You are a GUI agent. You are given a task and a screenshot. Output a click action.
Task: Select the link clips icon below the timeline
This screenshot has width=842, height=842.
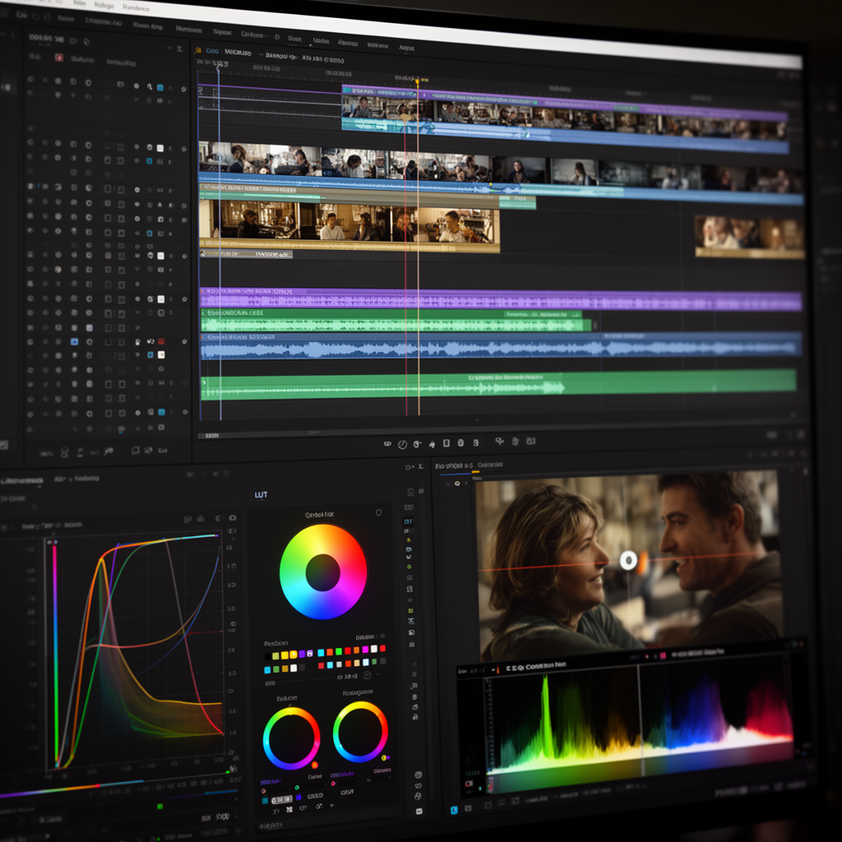pos(387,442)
